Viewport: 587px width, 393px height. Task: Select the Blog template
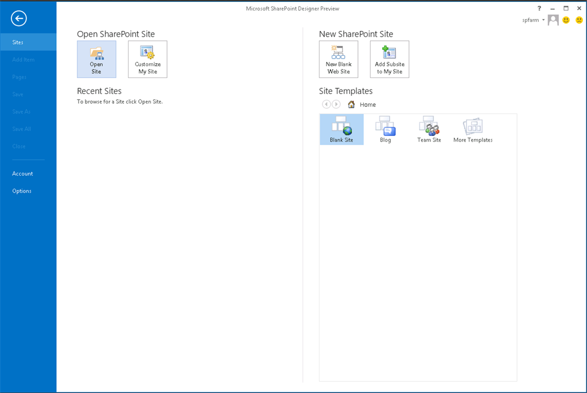tap(385, 130)
